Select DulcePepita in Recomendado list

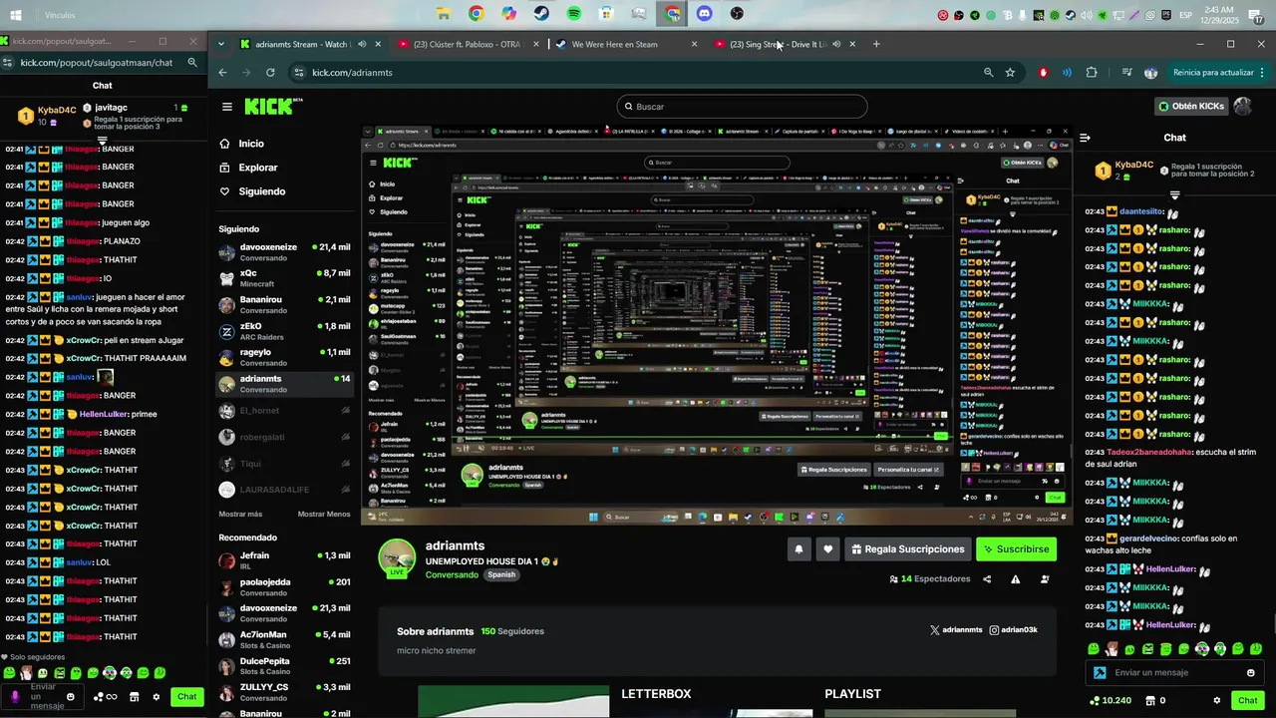point(284,665)
